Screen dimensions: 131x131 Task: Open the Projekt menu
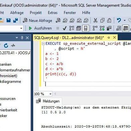[x=36, y=13]
